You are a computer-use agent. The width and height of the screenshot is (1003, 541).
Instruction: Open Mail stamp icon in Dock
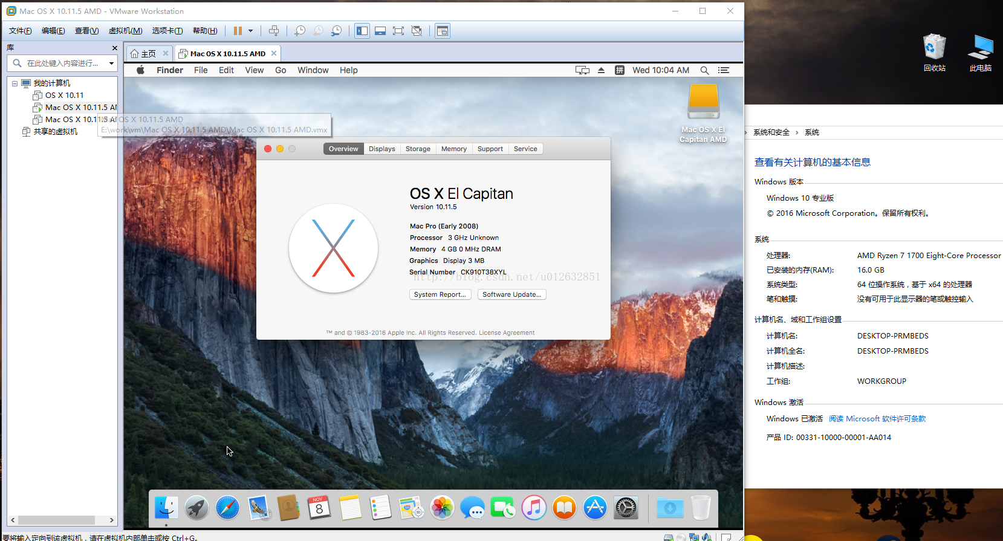(x=259, y=508)
